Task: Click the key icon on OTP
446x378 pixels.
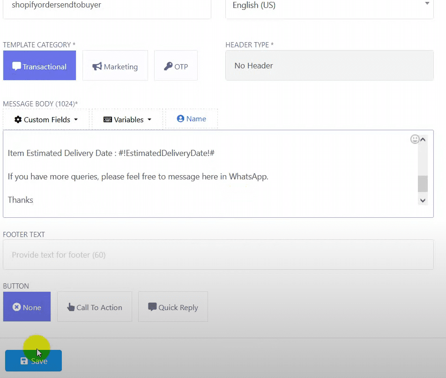Action: 168,67
